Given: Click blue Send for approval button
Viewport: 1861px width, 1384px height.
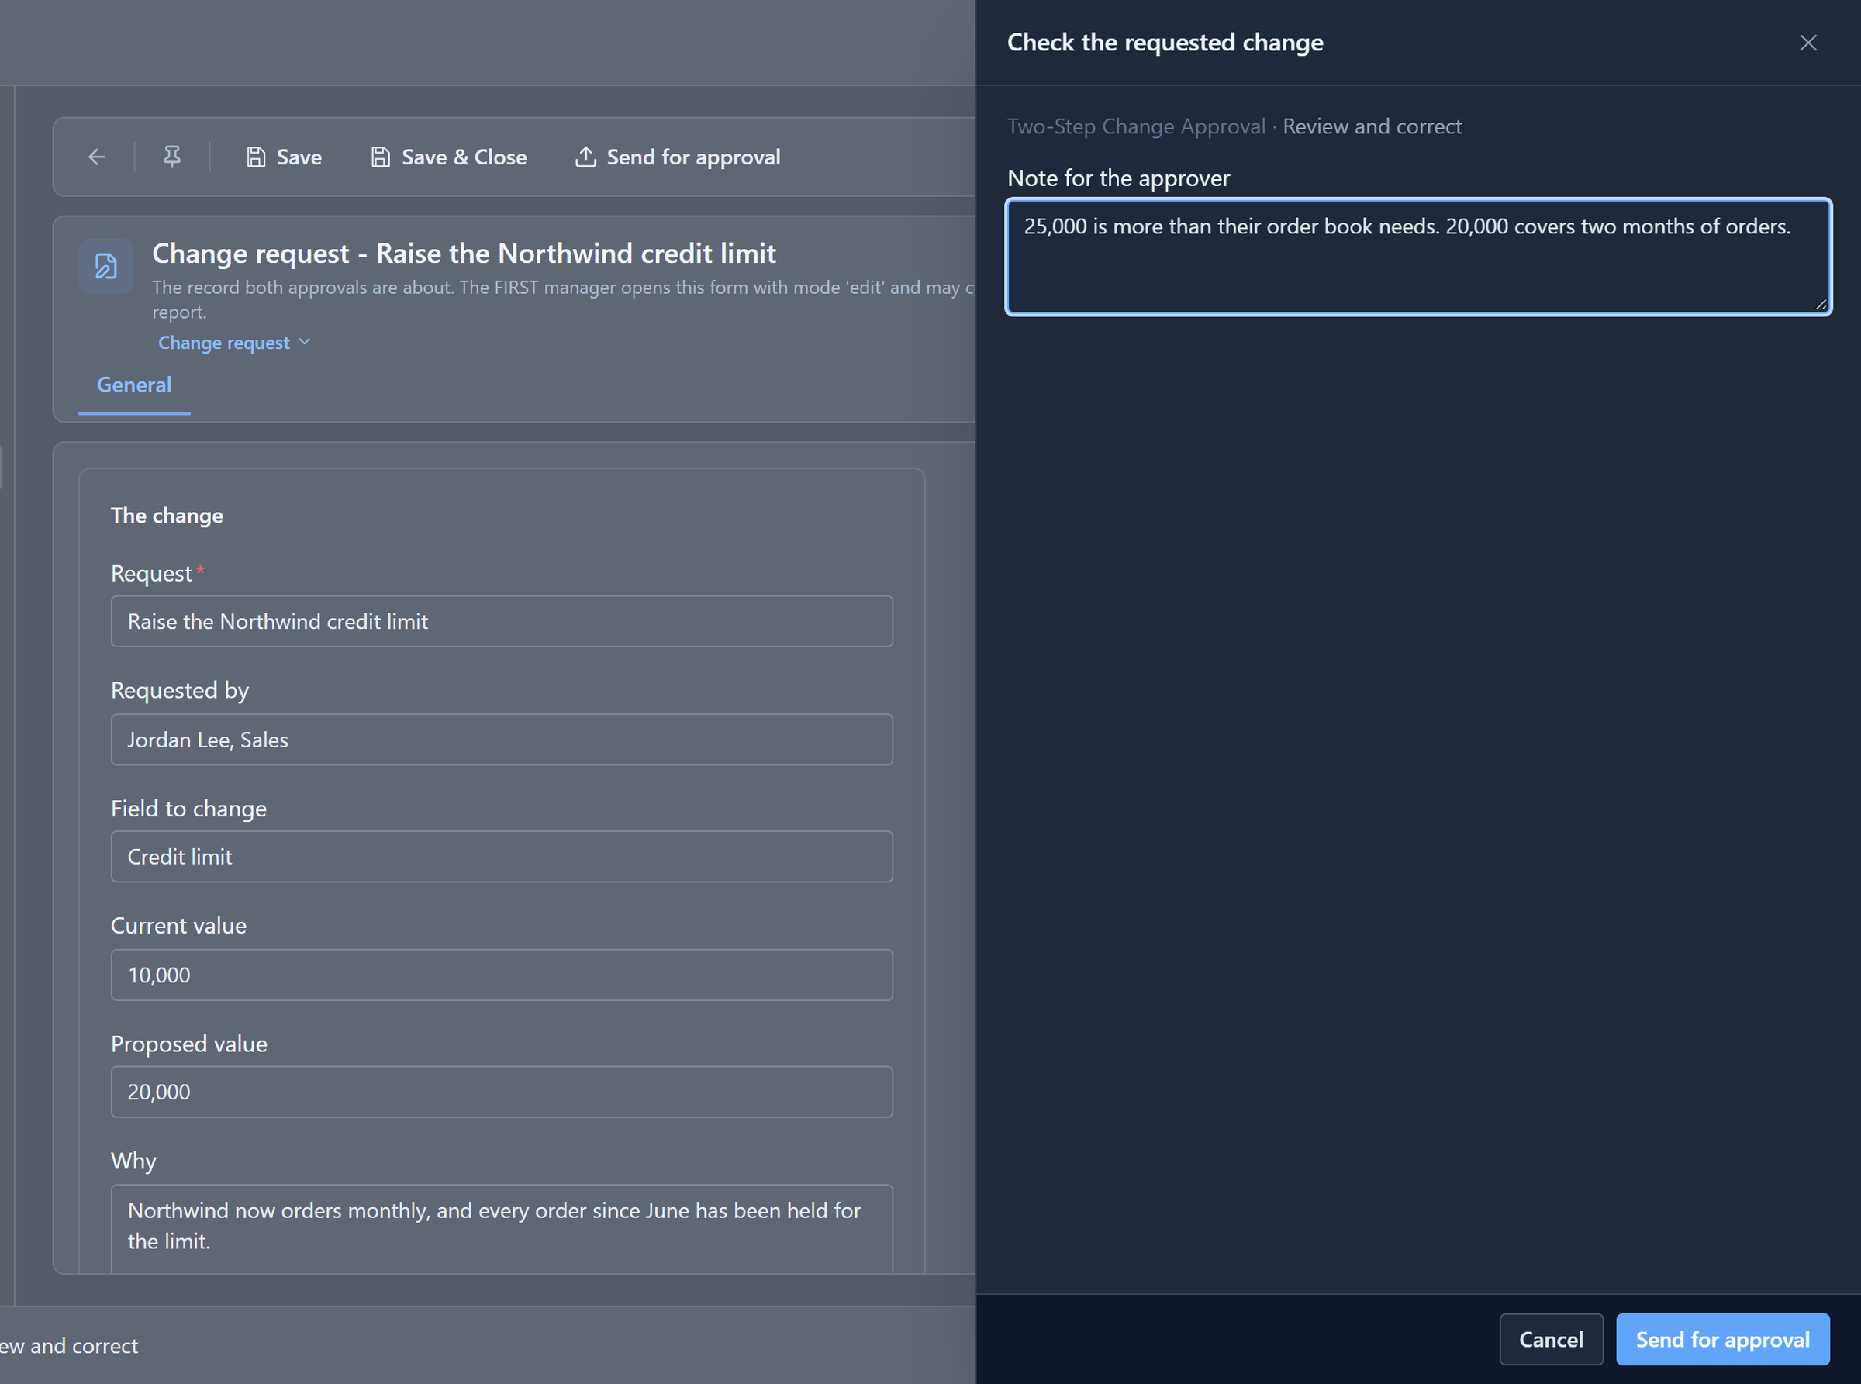Looking at the screenshot, I should point(1723,1339).
